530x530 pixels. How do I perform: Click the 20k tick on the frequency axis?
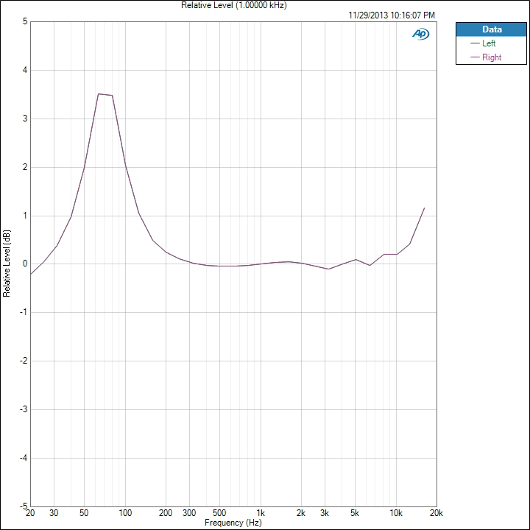coord(436,512)
